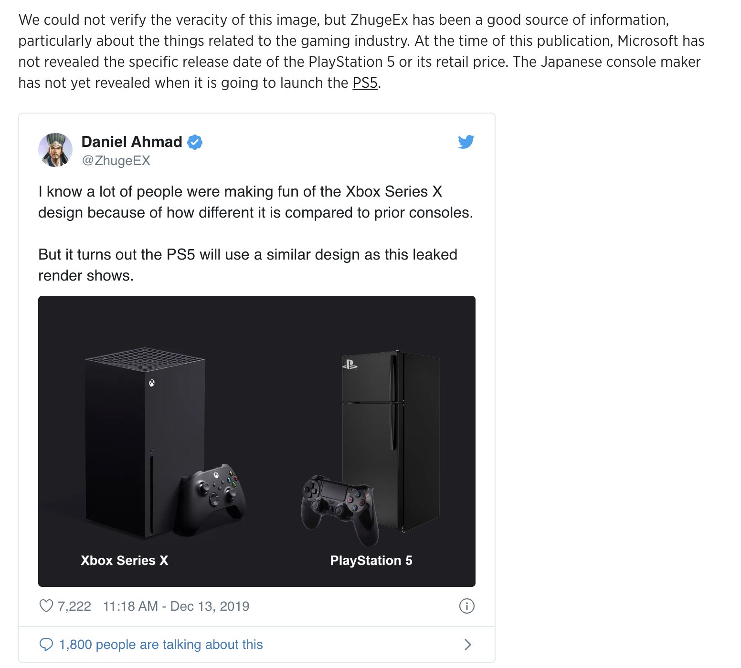741x668 pixels.
Task: Click the @ZhugeEX handle
Action: pos(116,161)
